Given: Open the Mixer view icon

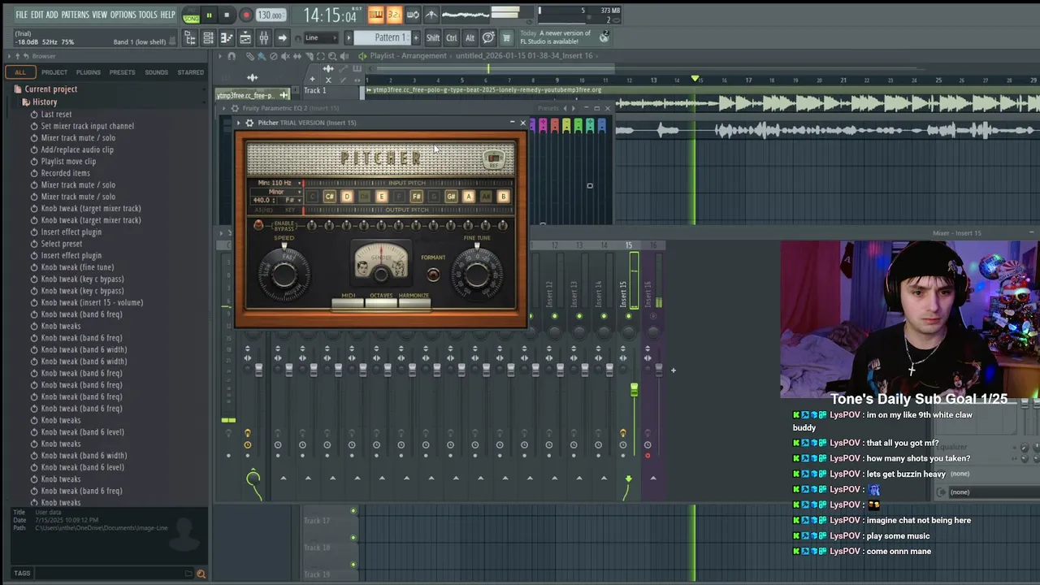Looking at the screenshot, I should pos(263,38).
